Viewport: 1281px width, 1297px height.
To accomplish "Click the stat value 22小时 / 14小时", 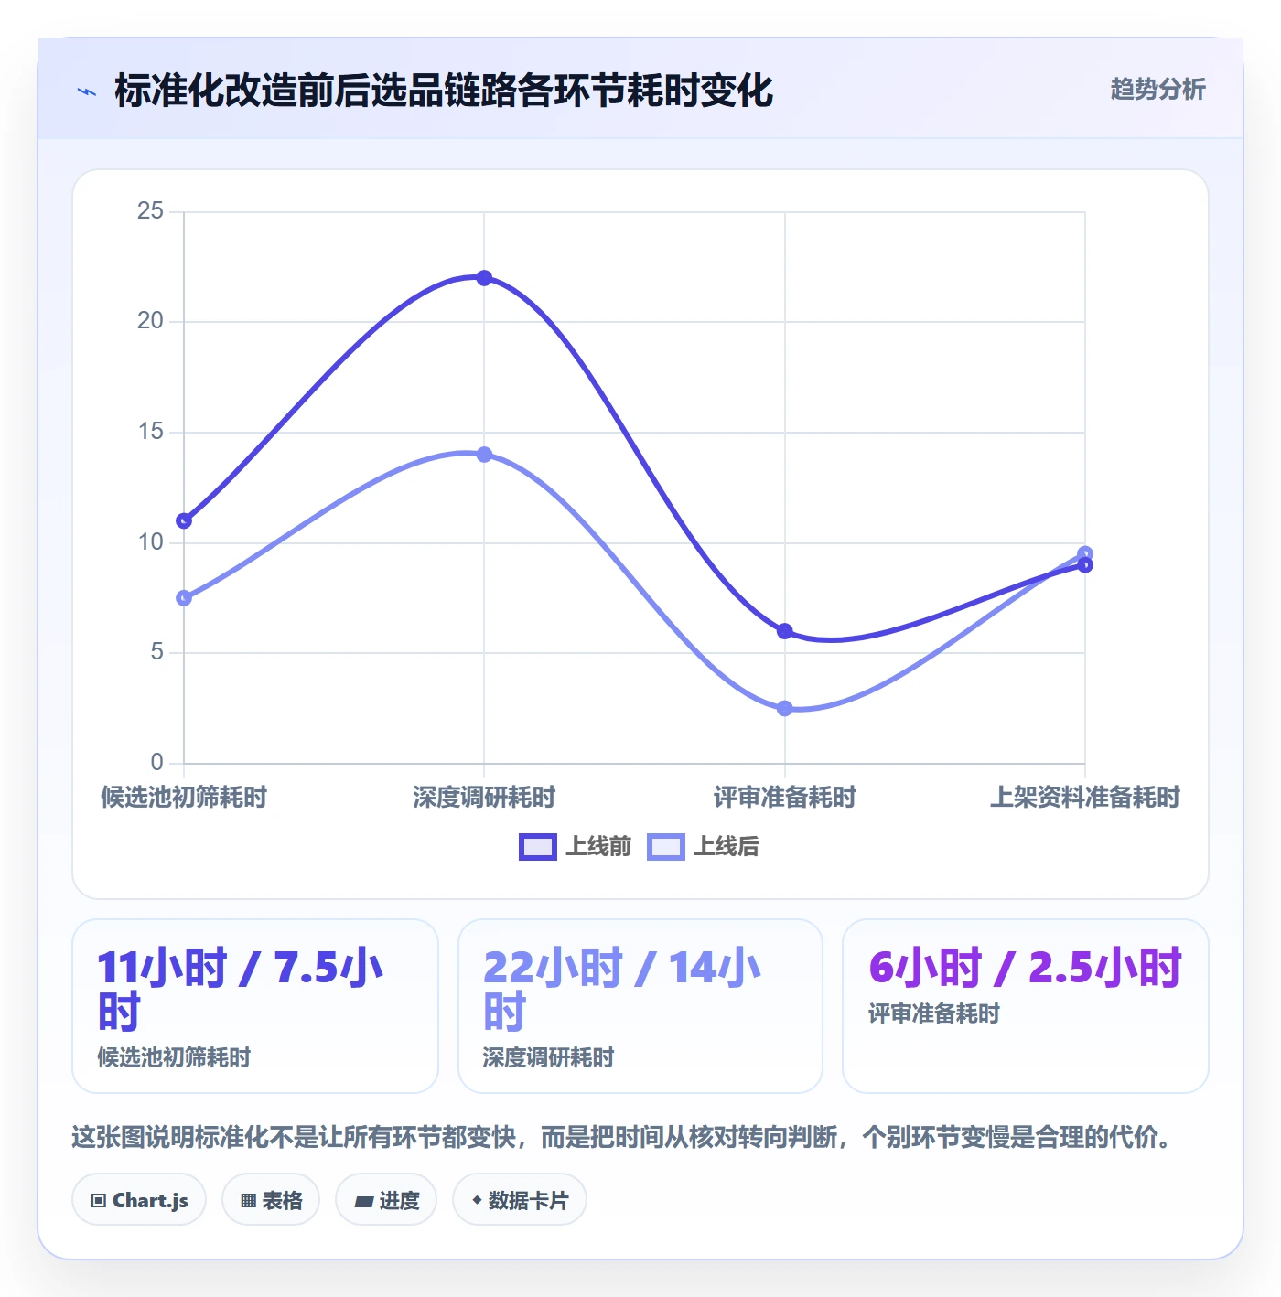I will coord(622,990).
